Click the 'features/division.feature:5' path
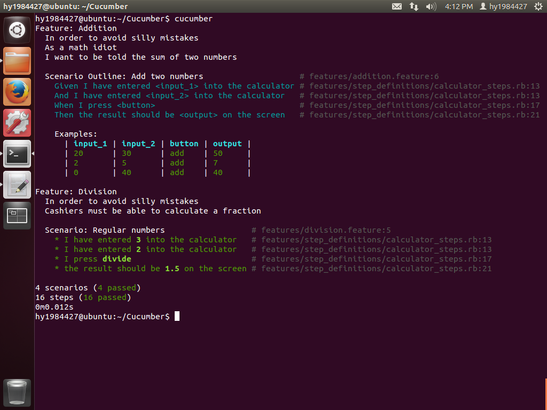The width and height of the screenshot is (547, 410). pos(326,230)
